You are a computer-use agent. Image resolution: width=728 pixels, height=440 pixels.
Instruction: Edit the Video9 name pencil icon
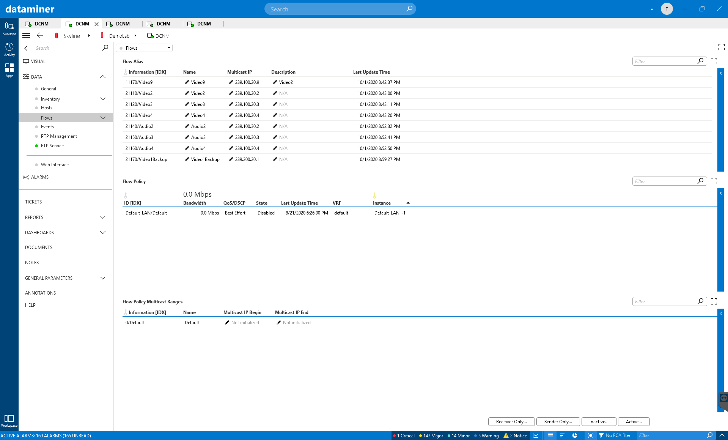point(187,82)
